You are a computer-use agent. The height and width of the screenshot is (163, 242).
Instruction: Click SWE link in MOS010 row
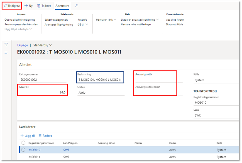click(66, 150)
